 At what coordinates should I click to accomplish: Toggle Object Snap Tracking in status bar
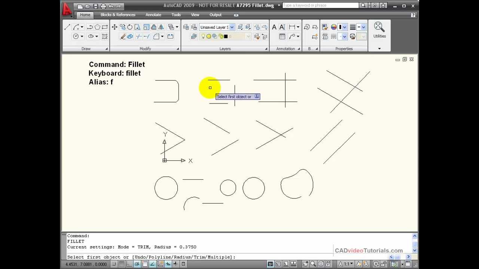152,264
